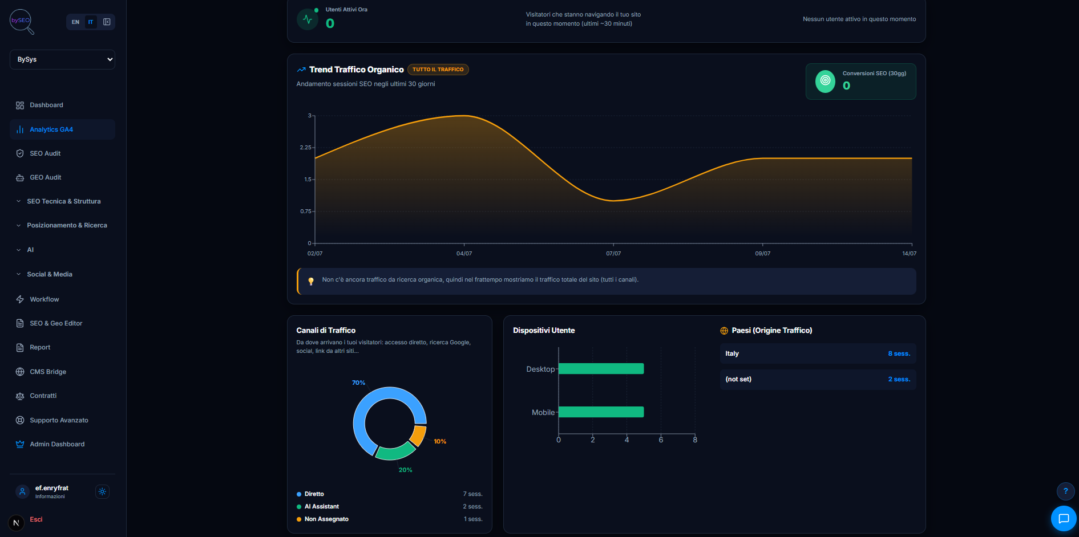Viewport: 1079px width, 537px height.
Task: Open Contratti page
Action: [62, 396]
